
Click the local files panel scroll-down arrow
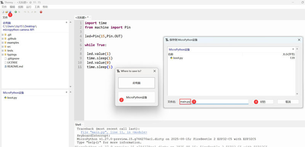[x=71, y=86]
